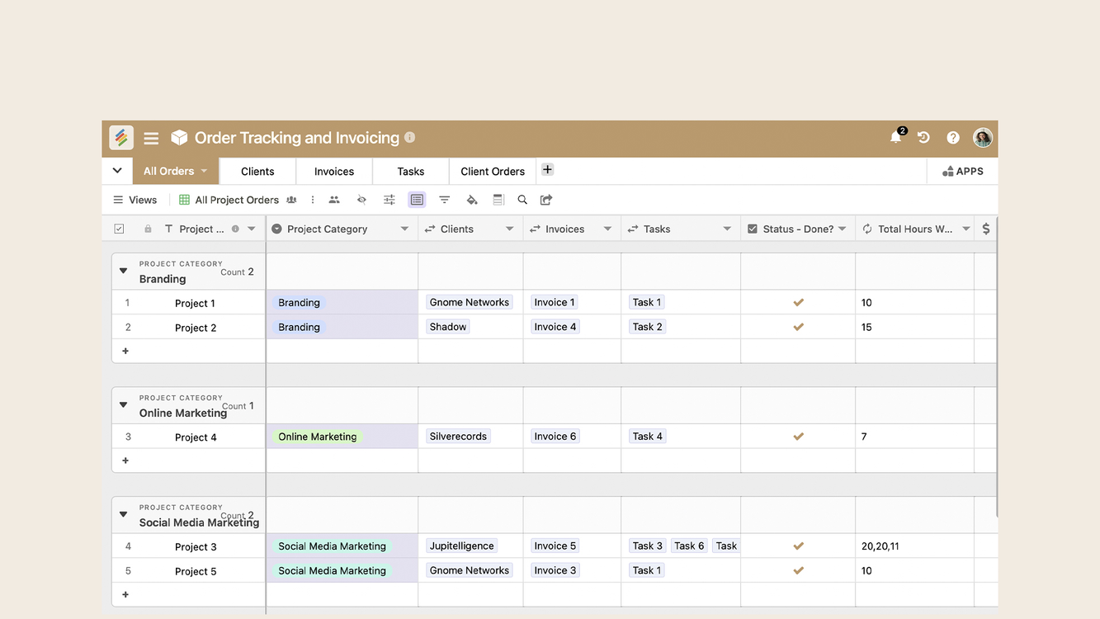The height and width of the screenshot is (619, 1100).
Task: Uncheck Status Done for Project 4
Action: [798, 437]
